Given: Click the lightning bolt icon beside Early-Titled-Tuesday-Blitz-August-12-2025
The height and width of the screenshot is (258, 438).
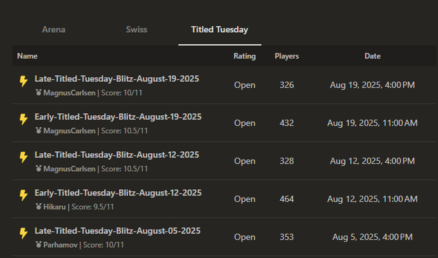Looking at the screenshot, I should 23,195.
